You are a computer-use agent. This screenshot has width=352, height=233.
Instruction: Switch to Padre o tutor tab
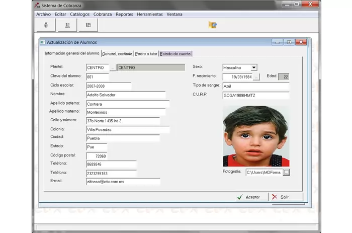pyautogui.click(x=146, y=54)
